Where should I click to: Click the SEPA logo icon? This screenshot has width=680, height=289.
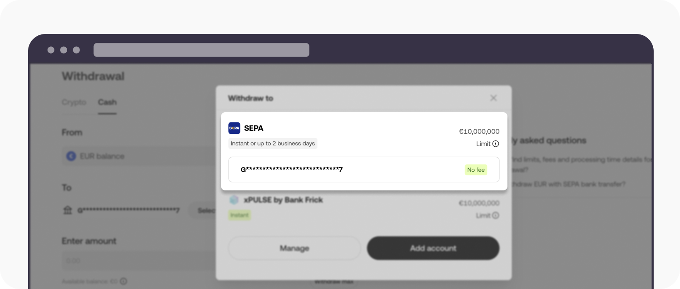[234, 128]
